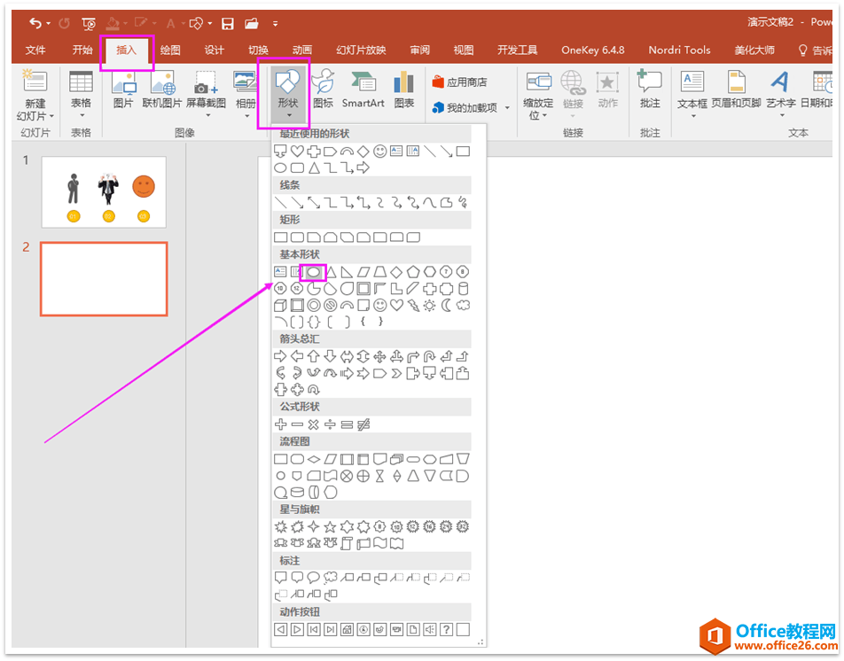Select the cube shape in basic shapes

(x=280, y=306)
